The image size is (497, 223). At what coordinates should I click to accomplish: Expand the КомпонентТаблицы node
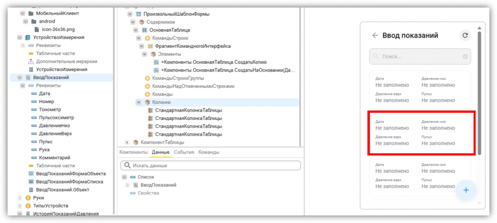(127, 142)
